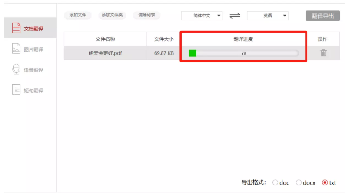Click the document translation page icon

point(16,28)
